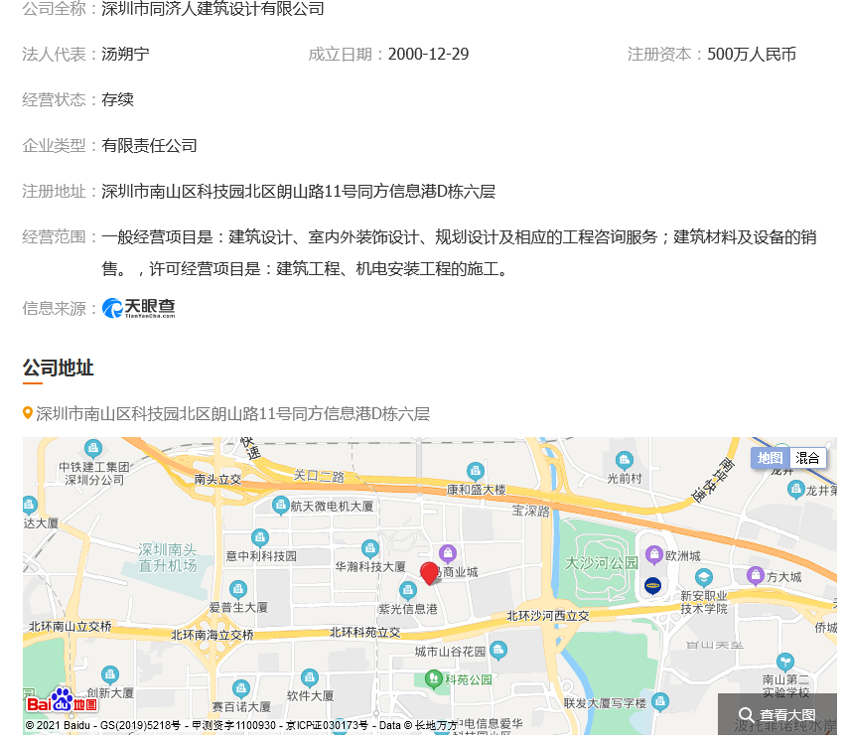The width and height of the screenshot is (846, 743).
Task: Select 爱普生大厦 building marker
Action: [238, 590]
